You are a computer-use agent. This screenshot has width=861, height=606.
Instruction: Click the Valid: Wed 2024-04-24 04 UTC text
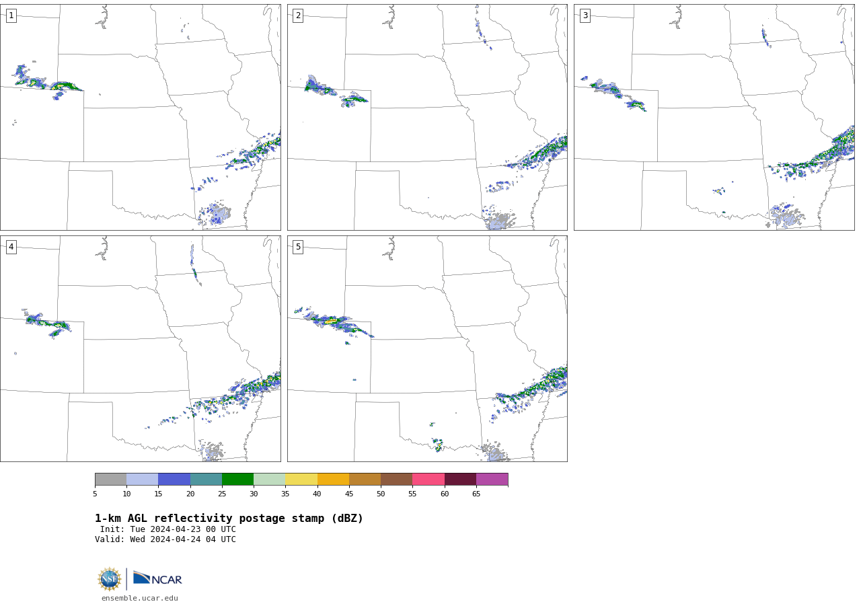(x=165, y=539)
